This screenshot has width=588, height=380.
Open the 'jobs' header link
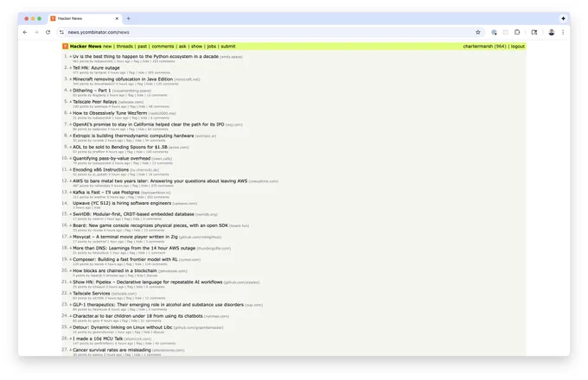[x=212, y=47]
